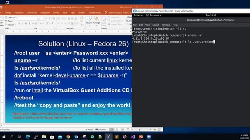
Task: Increase font size in PowerPoint
Action: pos(46,19)
